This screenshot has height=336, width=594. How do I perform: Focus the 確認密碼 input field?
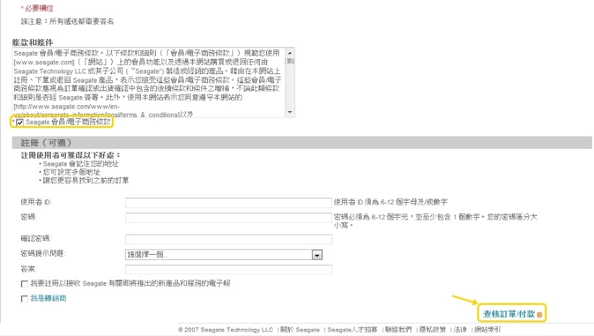tap(229, 239)
